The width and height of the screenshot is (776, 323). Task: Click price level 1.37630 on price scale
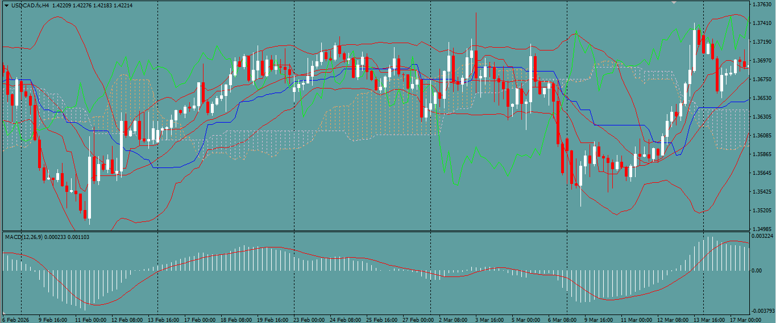(x=762, y=5)
